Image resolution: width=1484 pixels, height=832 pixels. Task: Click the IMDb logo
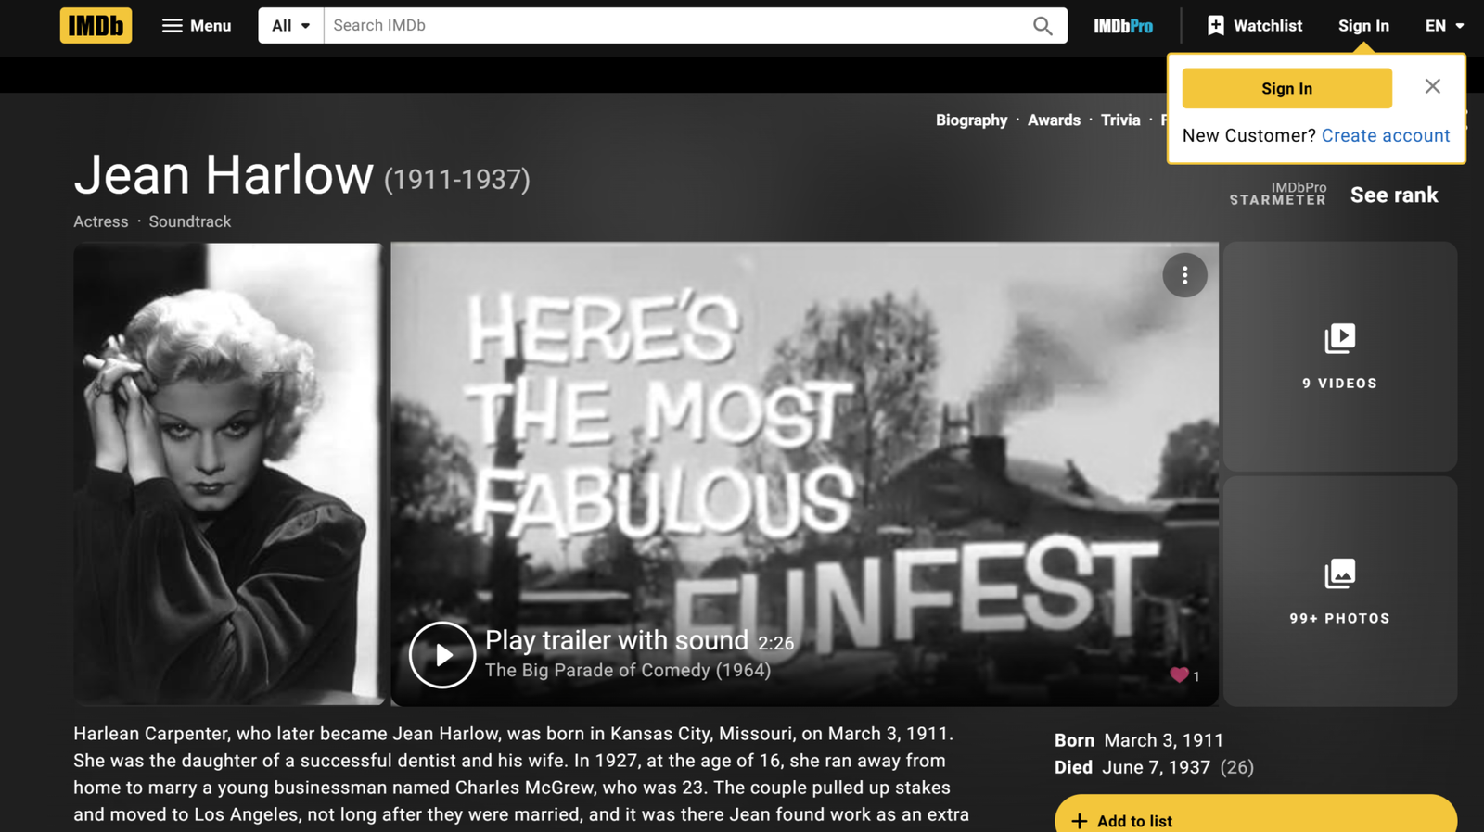[96, 26]
